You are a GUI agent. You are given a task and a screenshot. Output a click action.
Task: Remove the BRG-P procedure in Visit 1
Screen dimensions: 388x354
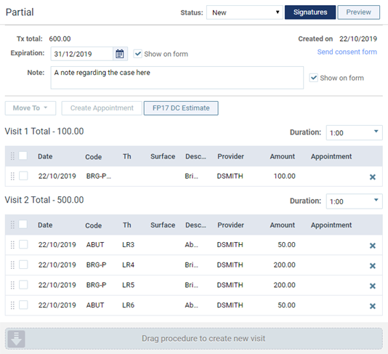click(x=373, y=177)
